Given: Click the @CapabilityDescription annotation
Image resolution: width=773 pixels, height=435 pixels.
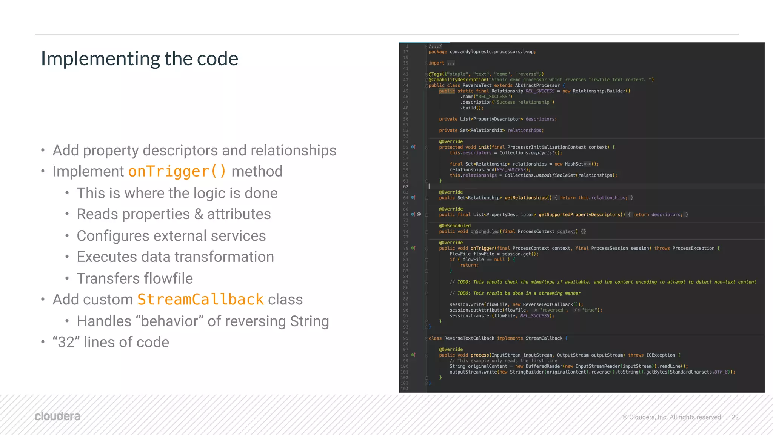Looking at the screenshot, I should (457, 80).
